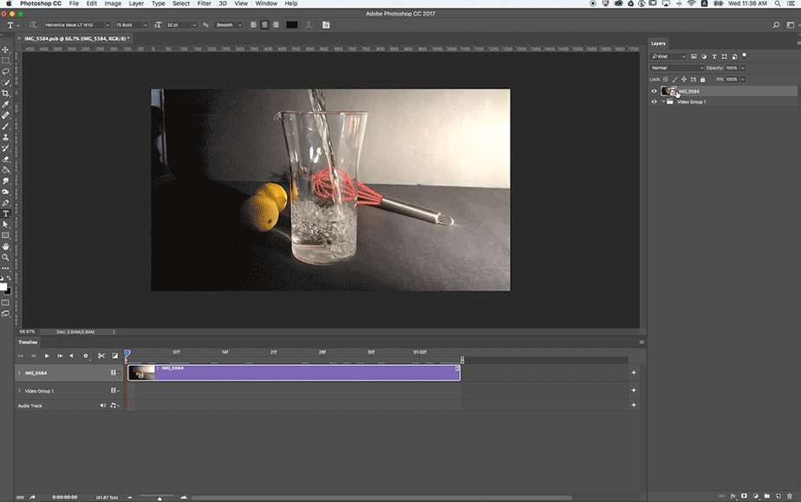This screenshot has width=801, height=502.
Task: Open the layer Kind filter dropdown
Action: [x=668, y=56]
